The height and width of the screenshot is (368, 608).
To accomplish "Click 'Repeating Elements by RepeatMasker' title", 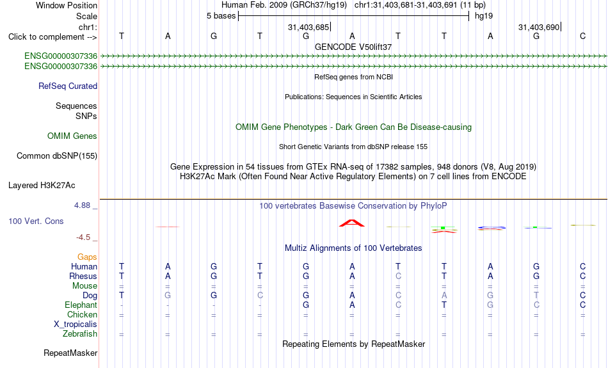I will click(x=353, y=344).
